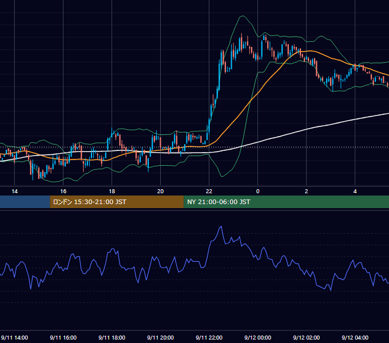
Task: Click the oscillator peak near 22:30
Action: pos(221,226)
